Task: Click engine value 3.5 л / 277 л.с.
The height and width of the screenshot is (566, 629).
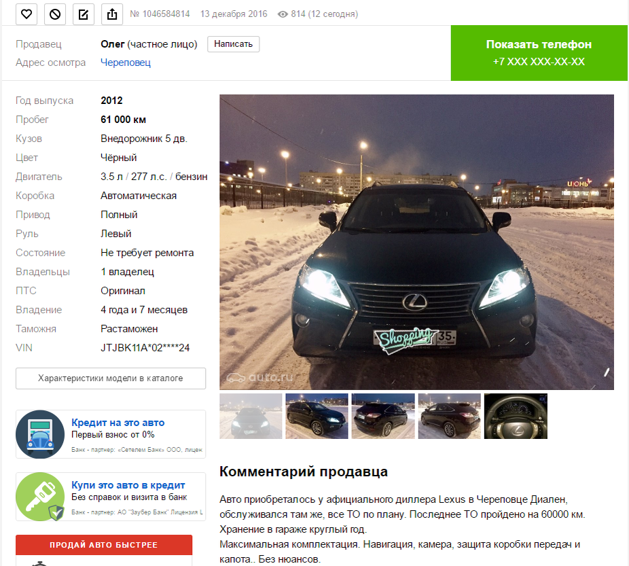Action: 134,177
